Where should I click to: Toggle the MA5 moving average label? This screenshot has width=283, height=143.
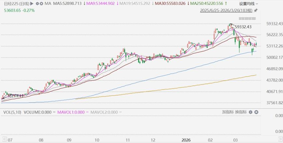coord(67,4)
